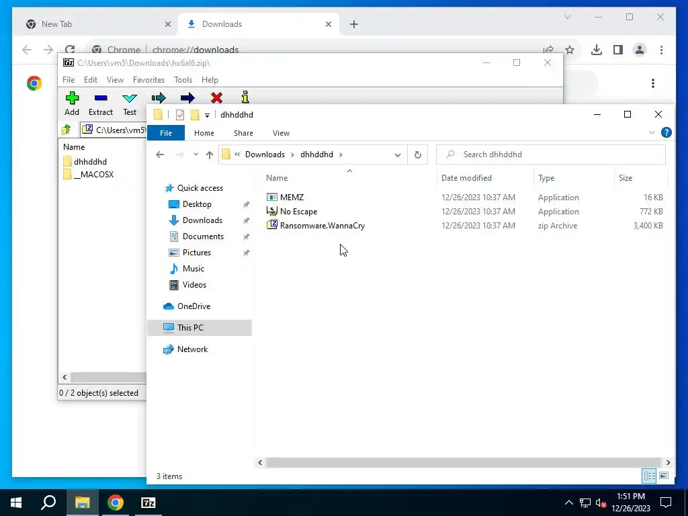Screen dimensions: 688x516
Task: Click the chevron after dhhddhd in address bar
Action: coord(341,155)
